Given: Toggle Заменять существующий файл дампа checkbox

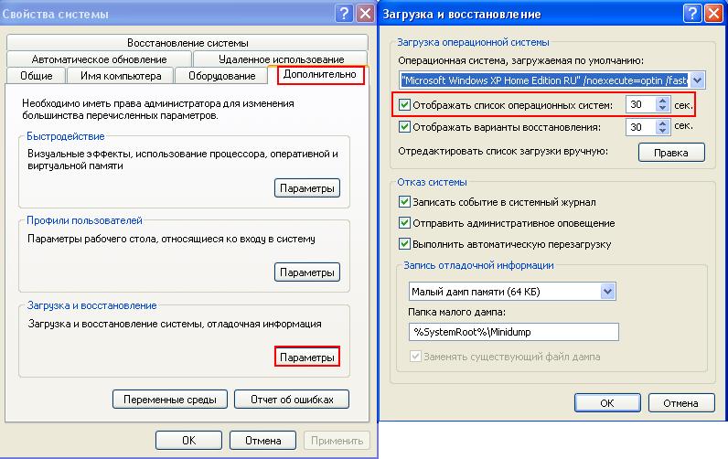Looking at the screenshot, I should 415,357.
